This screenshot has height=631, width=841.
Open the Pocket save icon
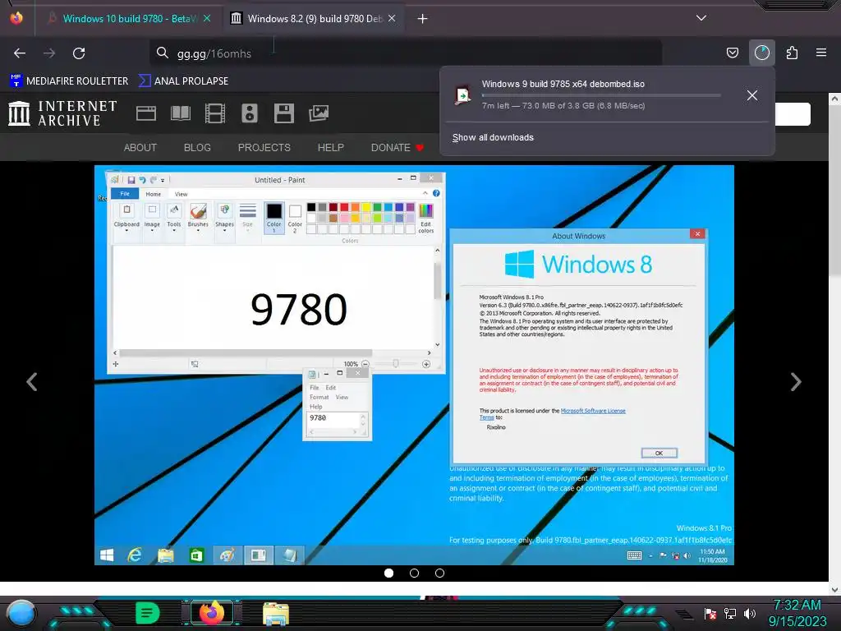[x=732, y=53]
